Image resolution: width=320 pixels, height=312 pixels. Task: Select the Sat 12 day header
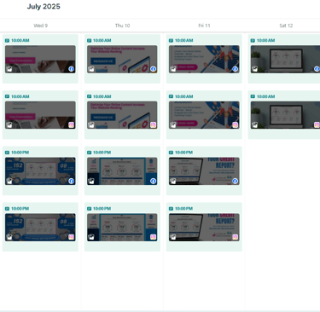pyautogui.click(x=286, y=26)
